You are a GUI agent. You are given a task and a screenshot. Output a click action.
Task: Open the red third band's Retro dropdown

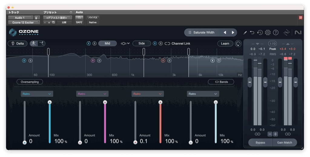[148, 94]
